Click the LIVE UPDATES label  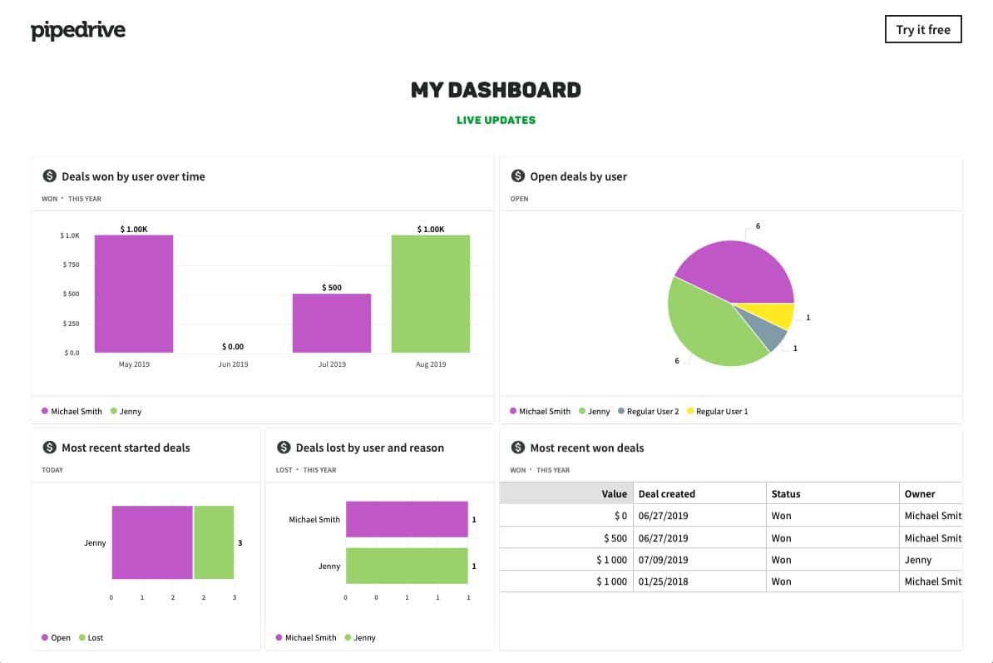pos(496,120)
